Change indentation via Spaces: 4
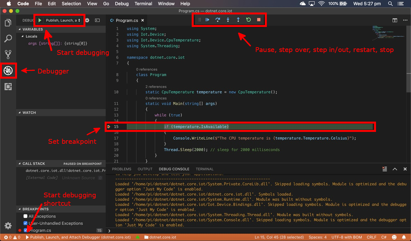Image resolution: width=411 pixels, height=241 pixels. pos(318,237)
